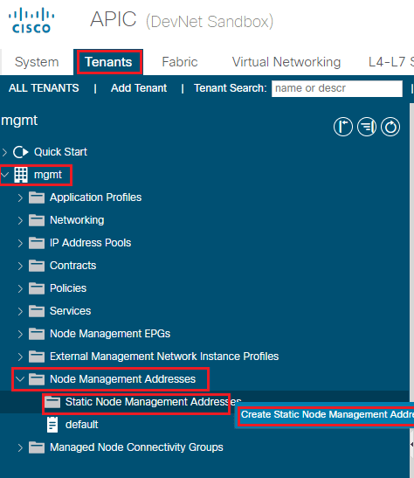This screenshot has height=478, width=414.
Task: Collapse the mgmt tenant tree node
Action: pyautogui.click(x=5, y=175)
